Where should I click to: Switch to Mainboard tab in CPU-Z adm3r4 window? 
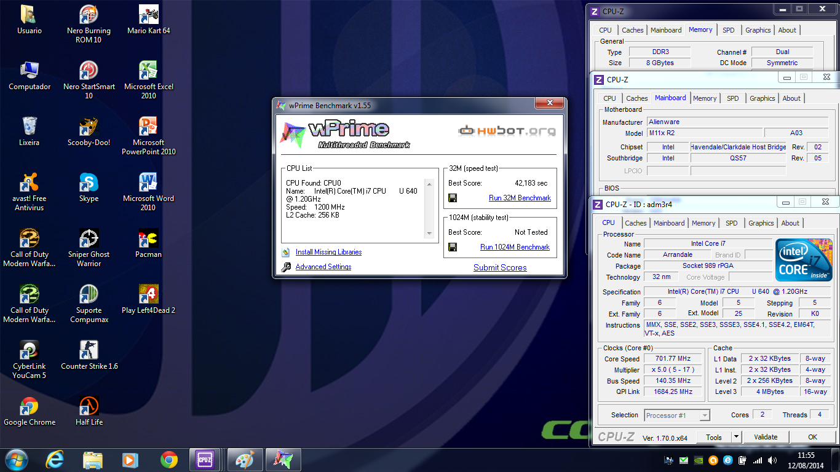669,223
